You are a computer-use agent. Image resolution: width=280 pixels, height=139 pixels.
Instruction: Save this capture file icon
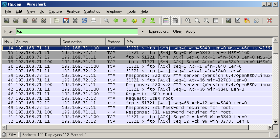(66, 21)
